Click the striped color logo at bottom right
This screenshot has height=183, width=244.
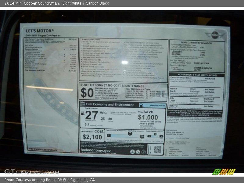click(224, 172)
